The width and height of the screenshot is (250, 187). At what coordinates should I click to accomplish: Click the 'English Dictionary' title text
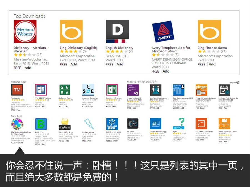click(119, 48)
